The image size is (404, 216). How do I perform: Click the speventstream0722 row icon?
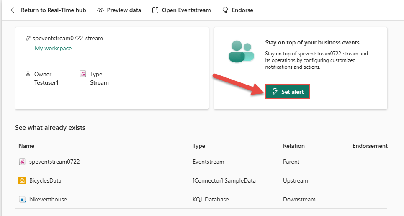pos(22,162)
